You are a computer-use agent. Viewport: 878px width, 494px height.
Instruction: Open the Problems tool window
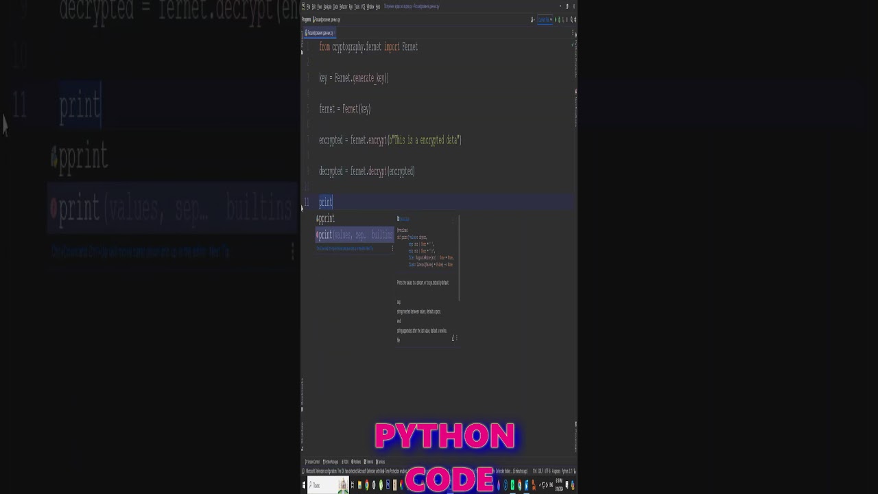click(x=356, y=462)
